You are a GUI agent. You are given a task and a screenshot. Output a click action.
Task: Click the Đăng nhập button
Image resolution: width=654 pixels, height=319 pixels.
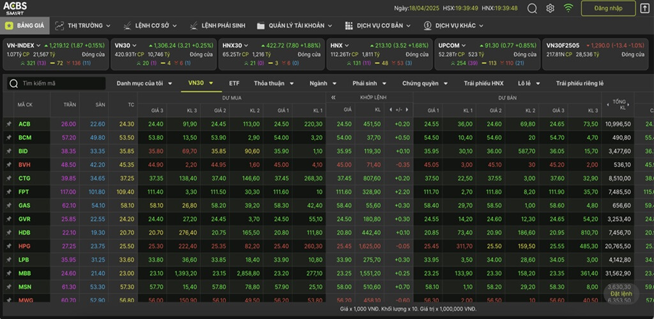(x=609, y=8)
